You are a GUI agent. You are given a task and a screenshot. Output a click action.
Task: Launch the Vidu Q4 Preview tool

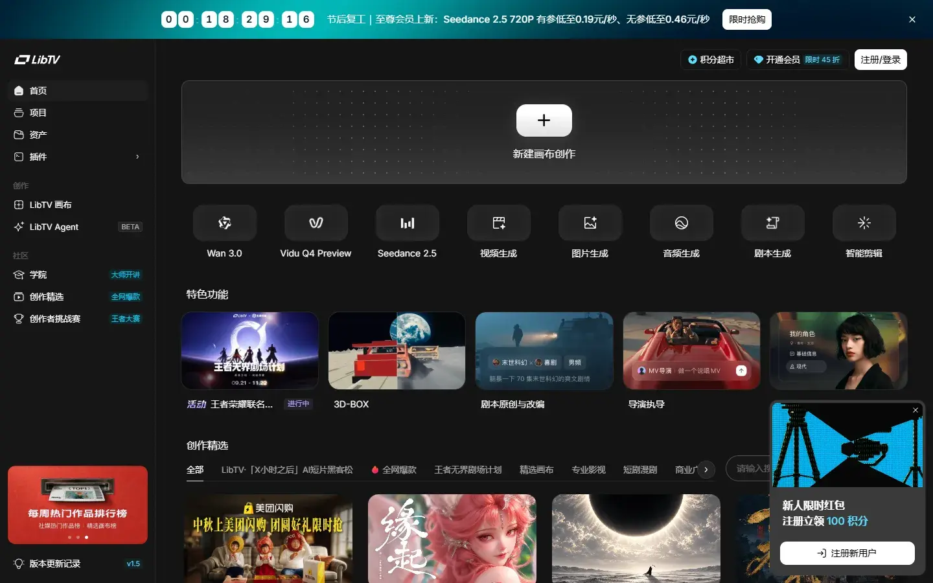[316, 223]
